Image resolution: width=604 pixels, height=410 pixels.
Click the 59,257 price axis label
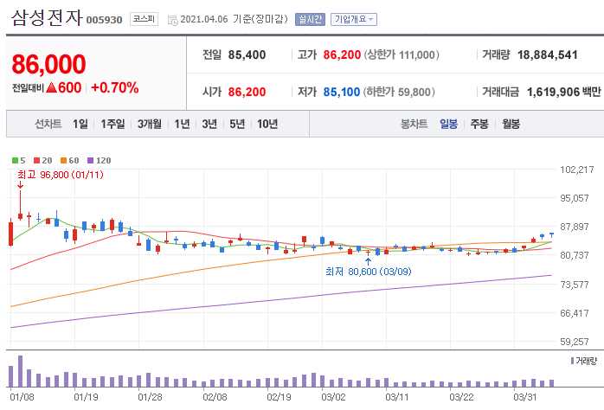tap(575, 342)
